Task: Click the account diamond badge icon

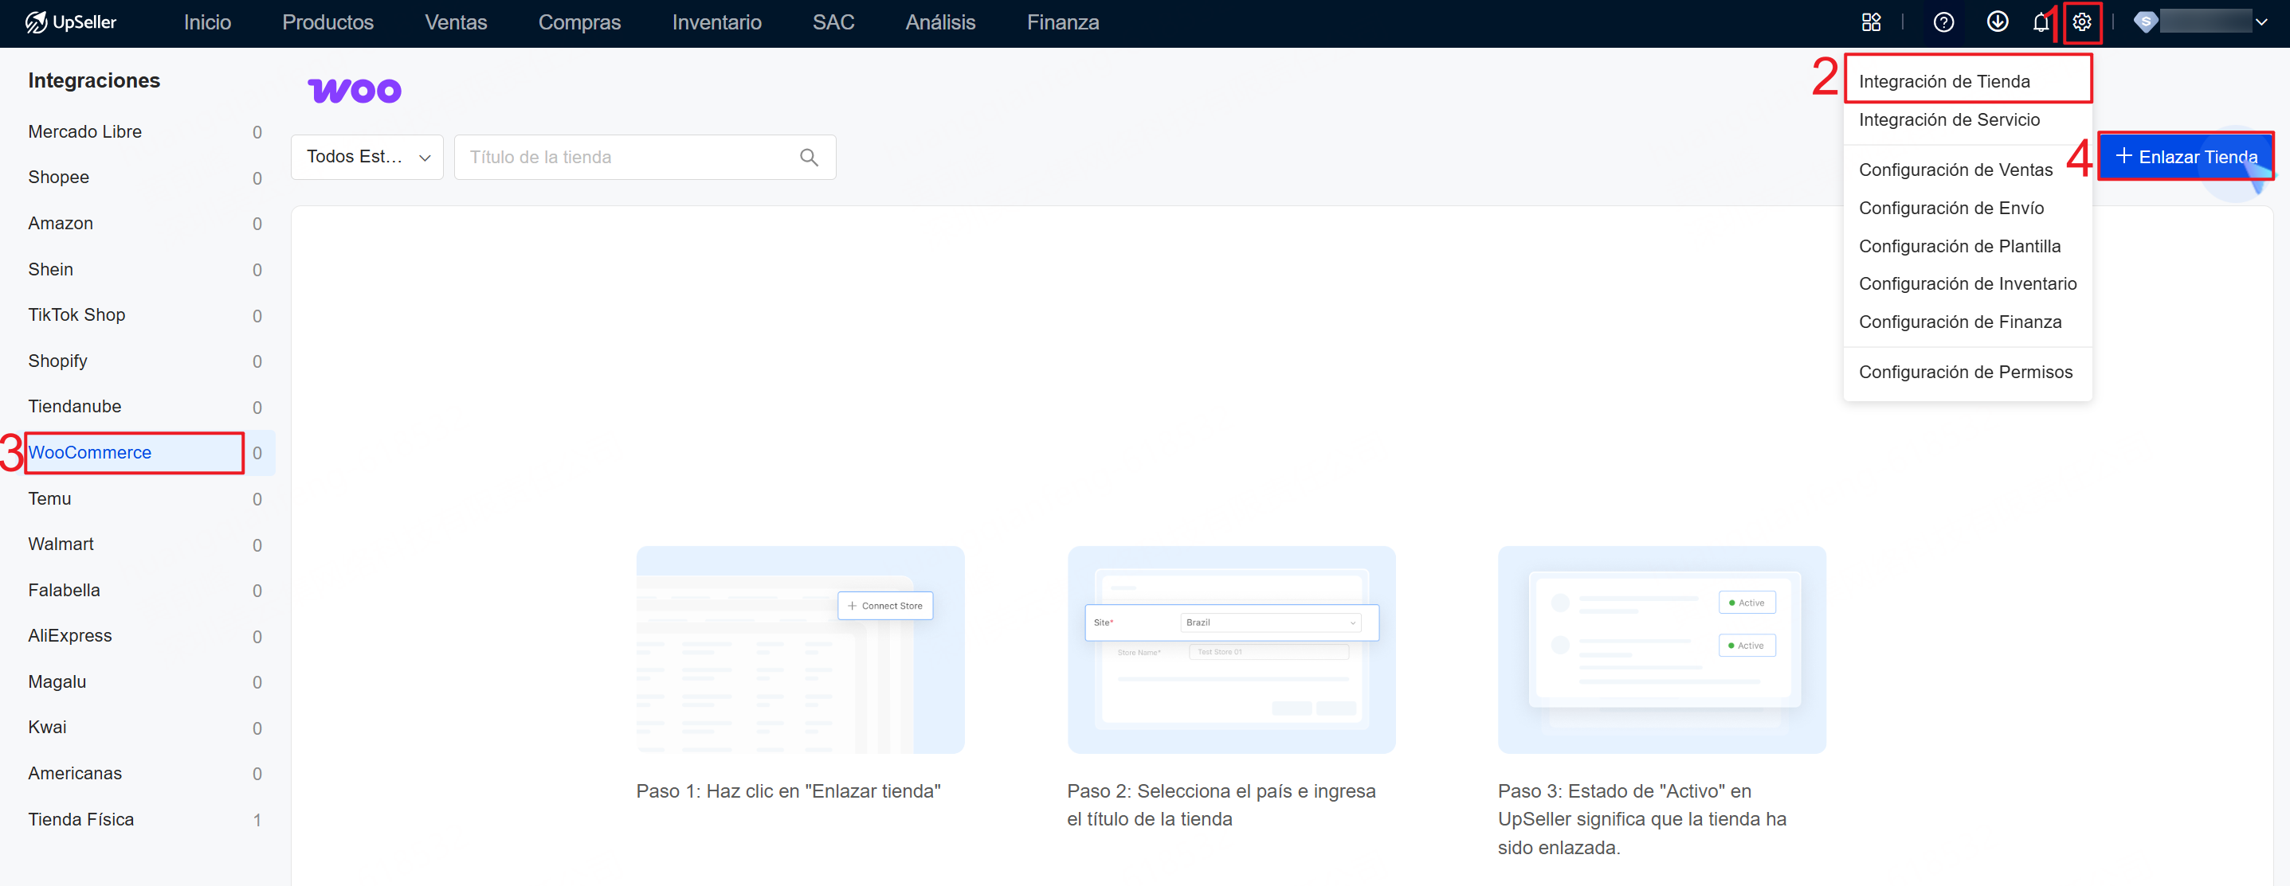Action: pos(2144,22)
